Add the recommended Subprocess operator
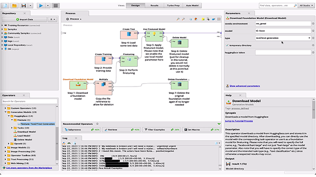Viewport: 316px width, 177px height. click(x=81, y=130)
